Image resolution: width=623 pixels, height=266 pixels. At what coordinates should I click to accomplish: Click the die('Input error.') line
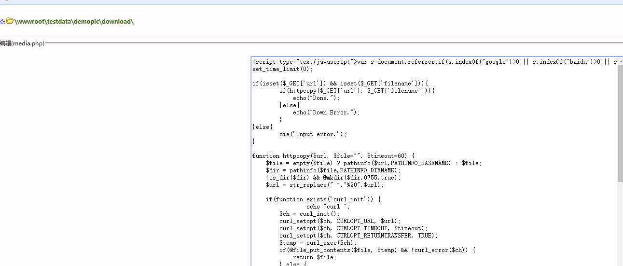[313, 134]
